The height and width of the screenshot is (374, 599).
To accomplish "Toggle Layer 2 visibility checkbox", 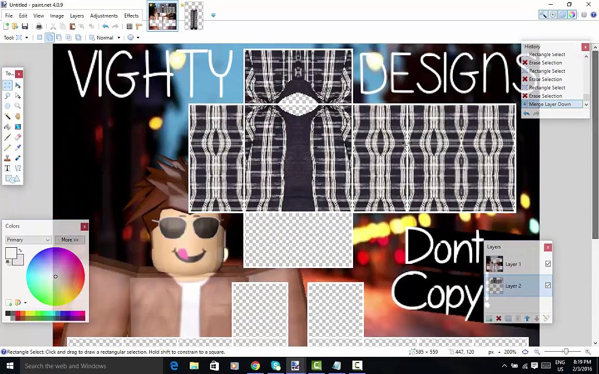I will click(x=548, y=285).
